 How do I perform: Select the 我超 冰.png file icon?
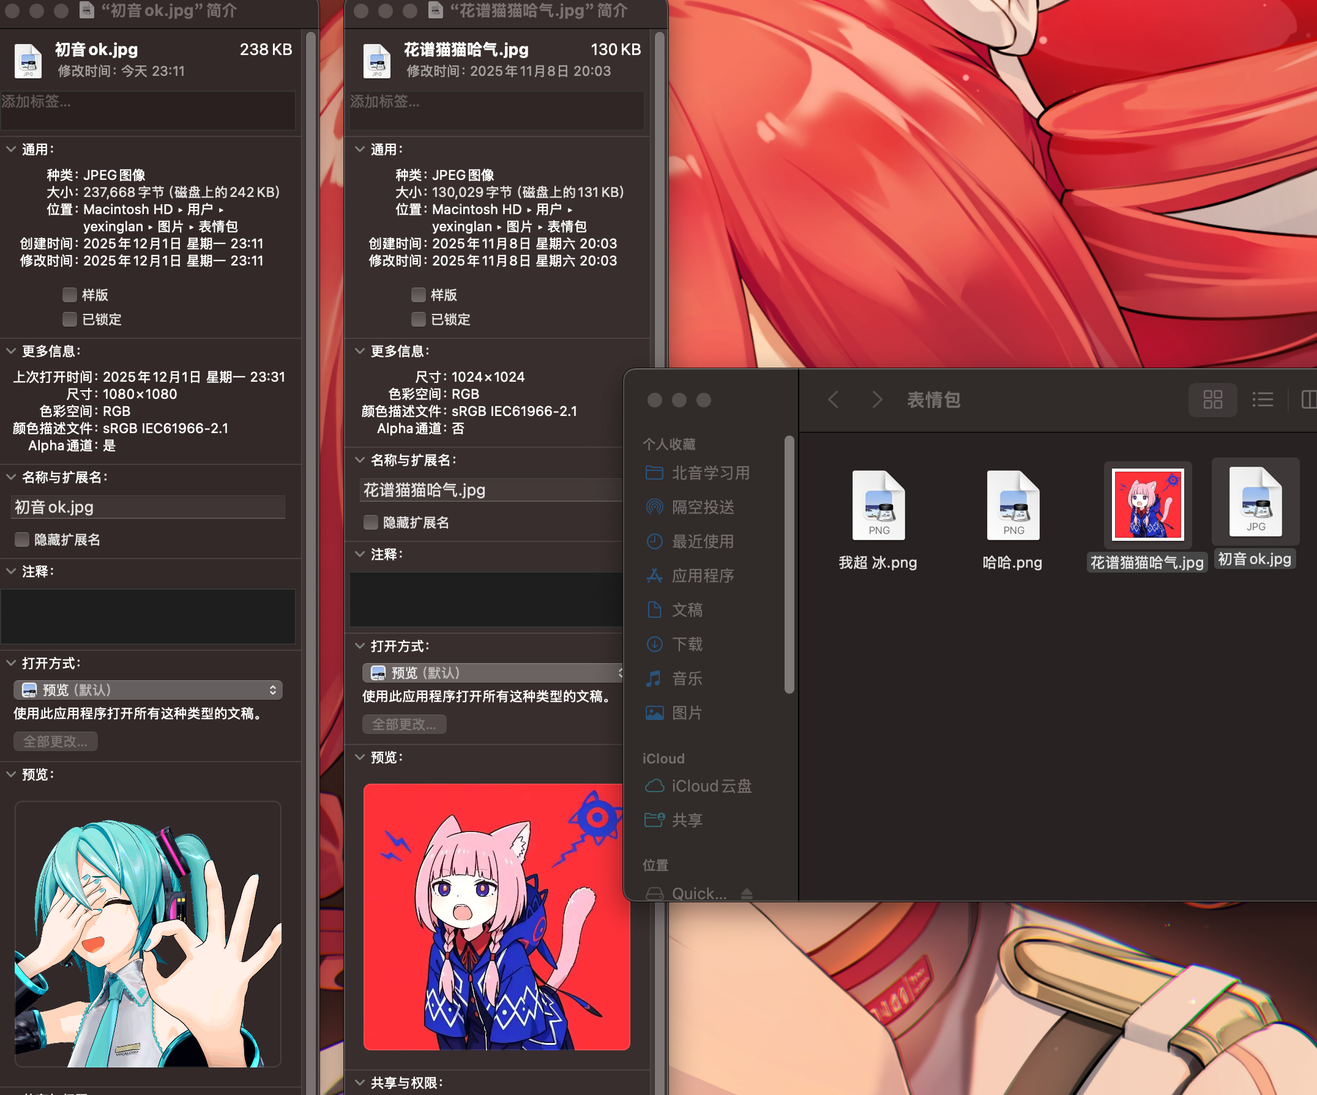pyautogui.click(x=878, y=505)
